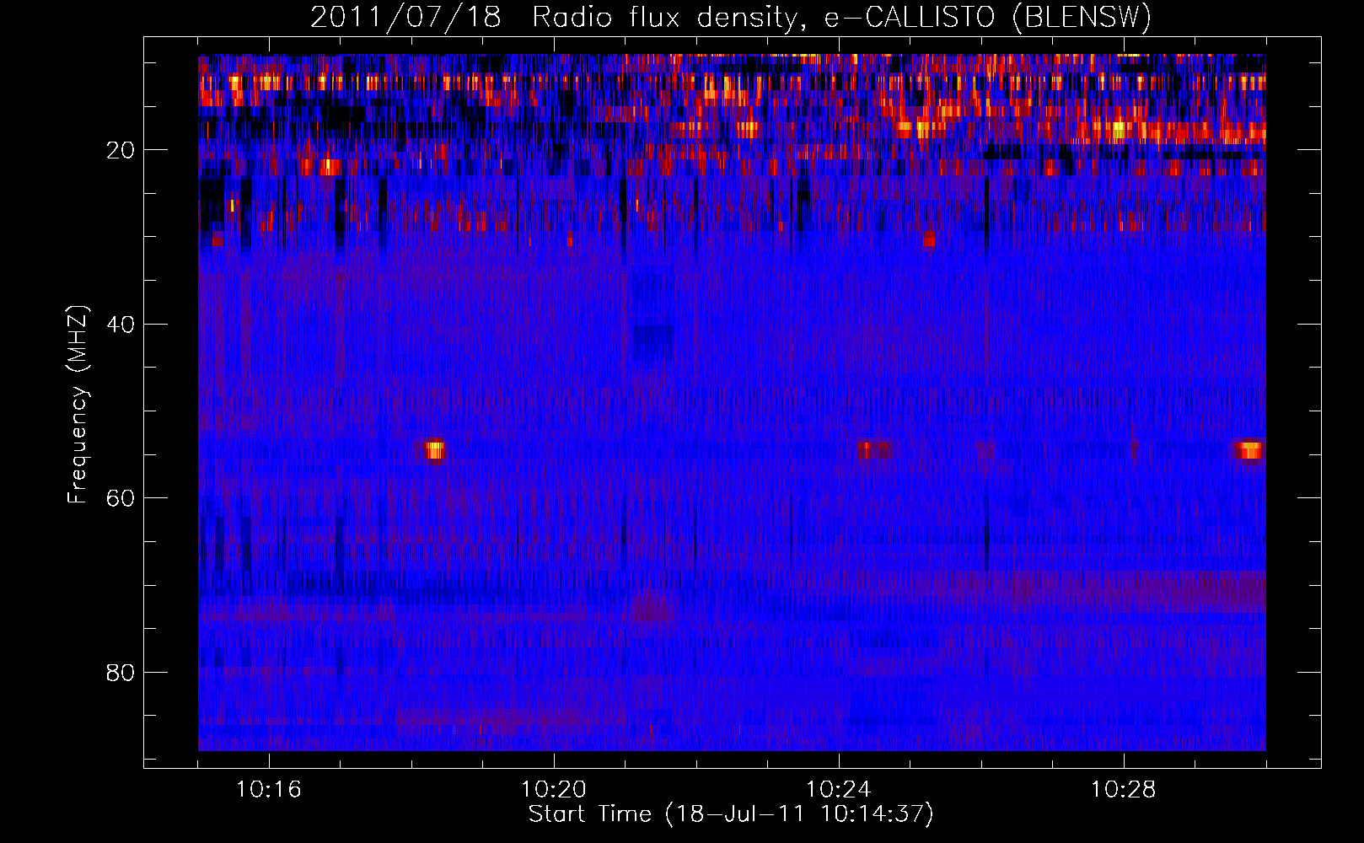Click the 10:24 time tick label

click(x=838, y=790)
